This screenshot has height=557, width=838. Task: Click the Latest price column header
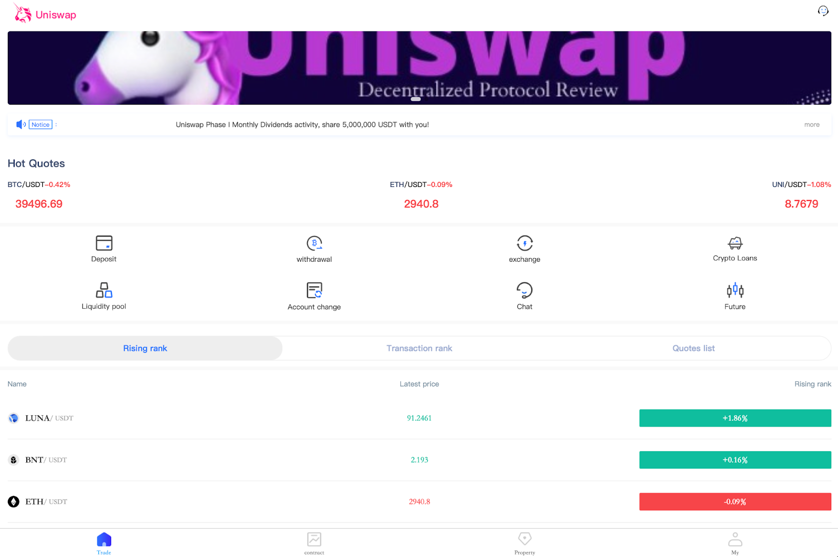(x=419, y=384)
